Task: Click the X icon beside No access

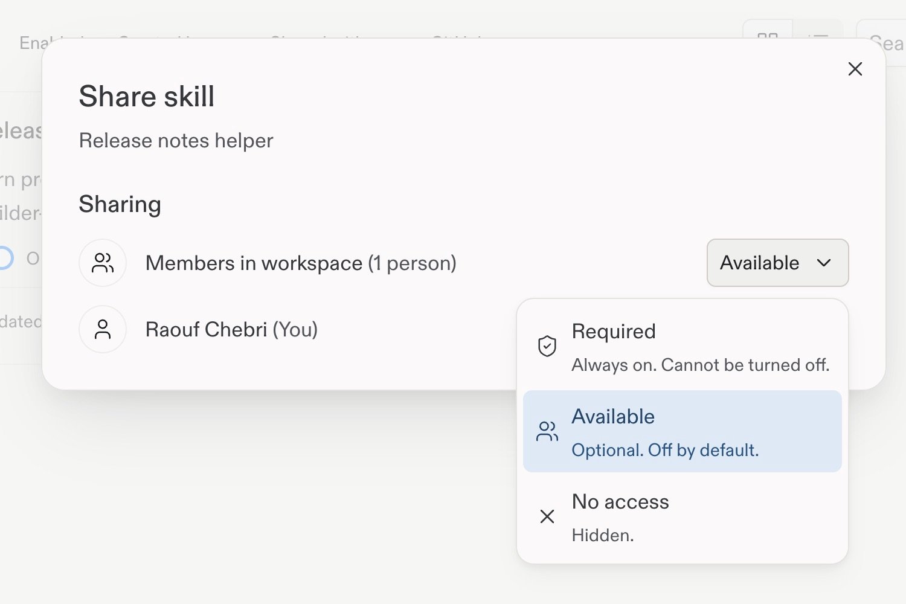Action: (x=547, y=516)
